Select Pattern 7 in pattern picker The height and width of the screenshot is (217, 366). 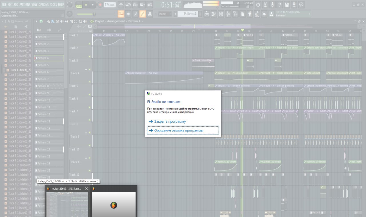pos(49,79)
